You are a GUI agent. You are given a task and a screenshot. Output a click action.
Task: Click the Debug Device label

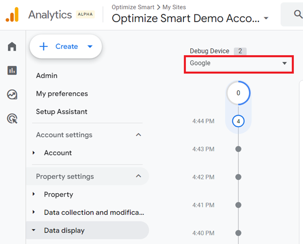(209, 51)
